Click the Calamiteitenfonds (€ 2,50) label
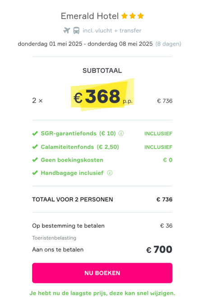The width and height of the screenshot is (203, 307). pyautogui.click(x=80, y=147)
